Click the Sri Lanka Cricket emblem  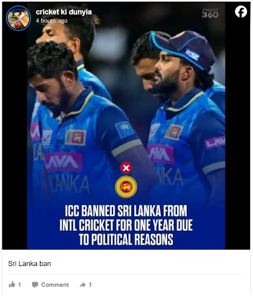tap(126, 187)
